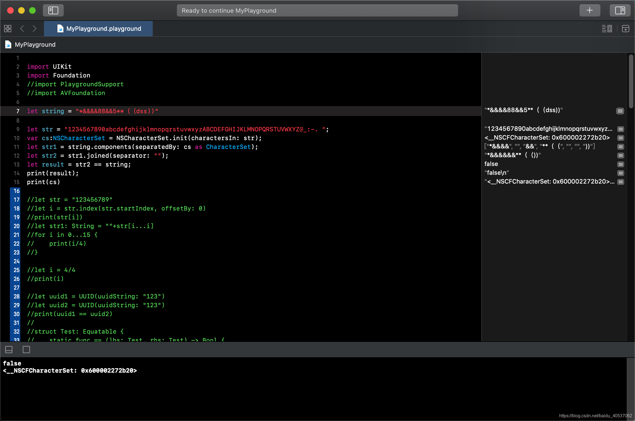Click the print(cs) code line
The width and height of the screenshot is (635, 421).
pos(43,182)
